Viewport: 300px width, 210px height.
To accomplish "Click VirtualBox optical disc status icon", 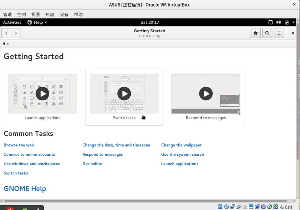I will coord(227,207).
